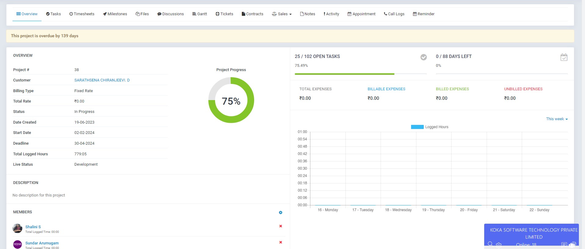Open the Gantt tab
Screen dimensions: 585x249
tap(199, 14)
